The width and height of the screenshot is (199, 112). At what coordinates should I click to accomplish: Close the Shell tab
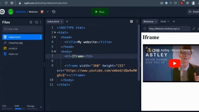(168, 21)
